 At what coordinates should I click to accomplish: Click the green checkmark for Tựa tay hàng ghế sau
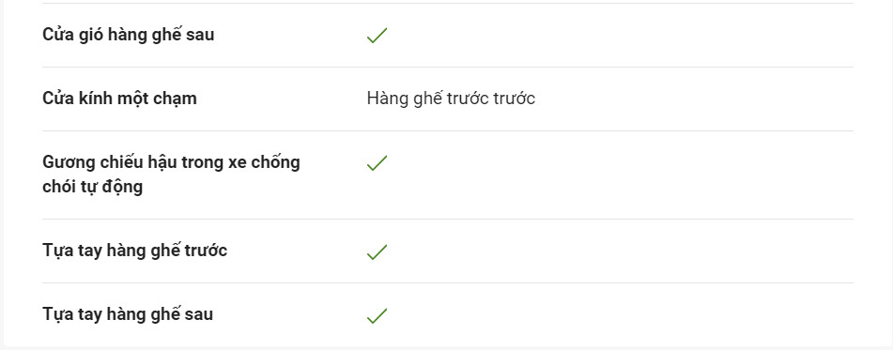coord(377,315)
